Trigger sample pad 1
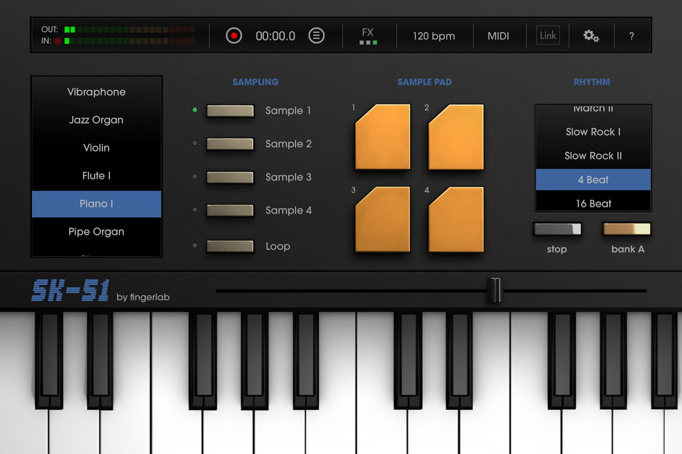Viewport: 682px width, 454px height. (x=382, y=137)
